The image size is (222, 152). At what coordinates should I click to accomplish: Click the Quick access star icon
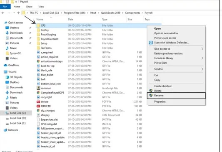[6, 23]
